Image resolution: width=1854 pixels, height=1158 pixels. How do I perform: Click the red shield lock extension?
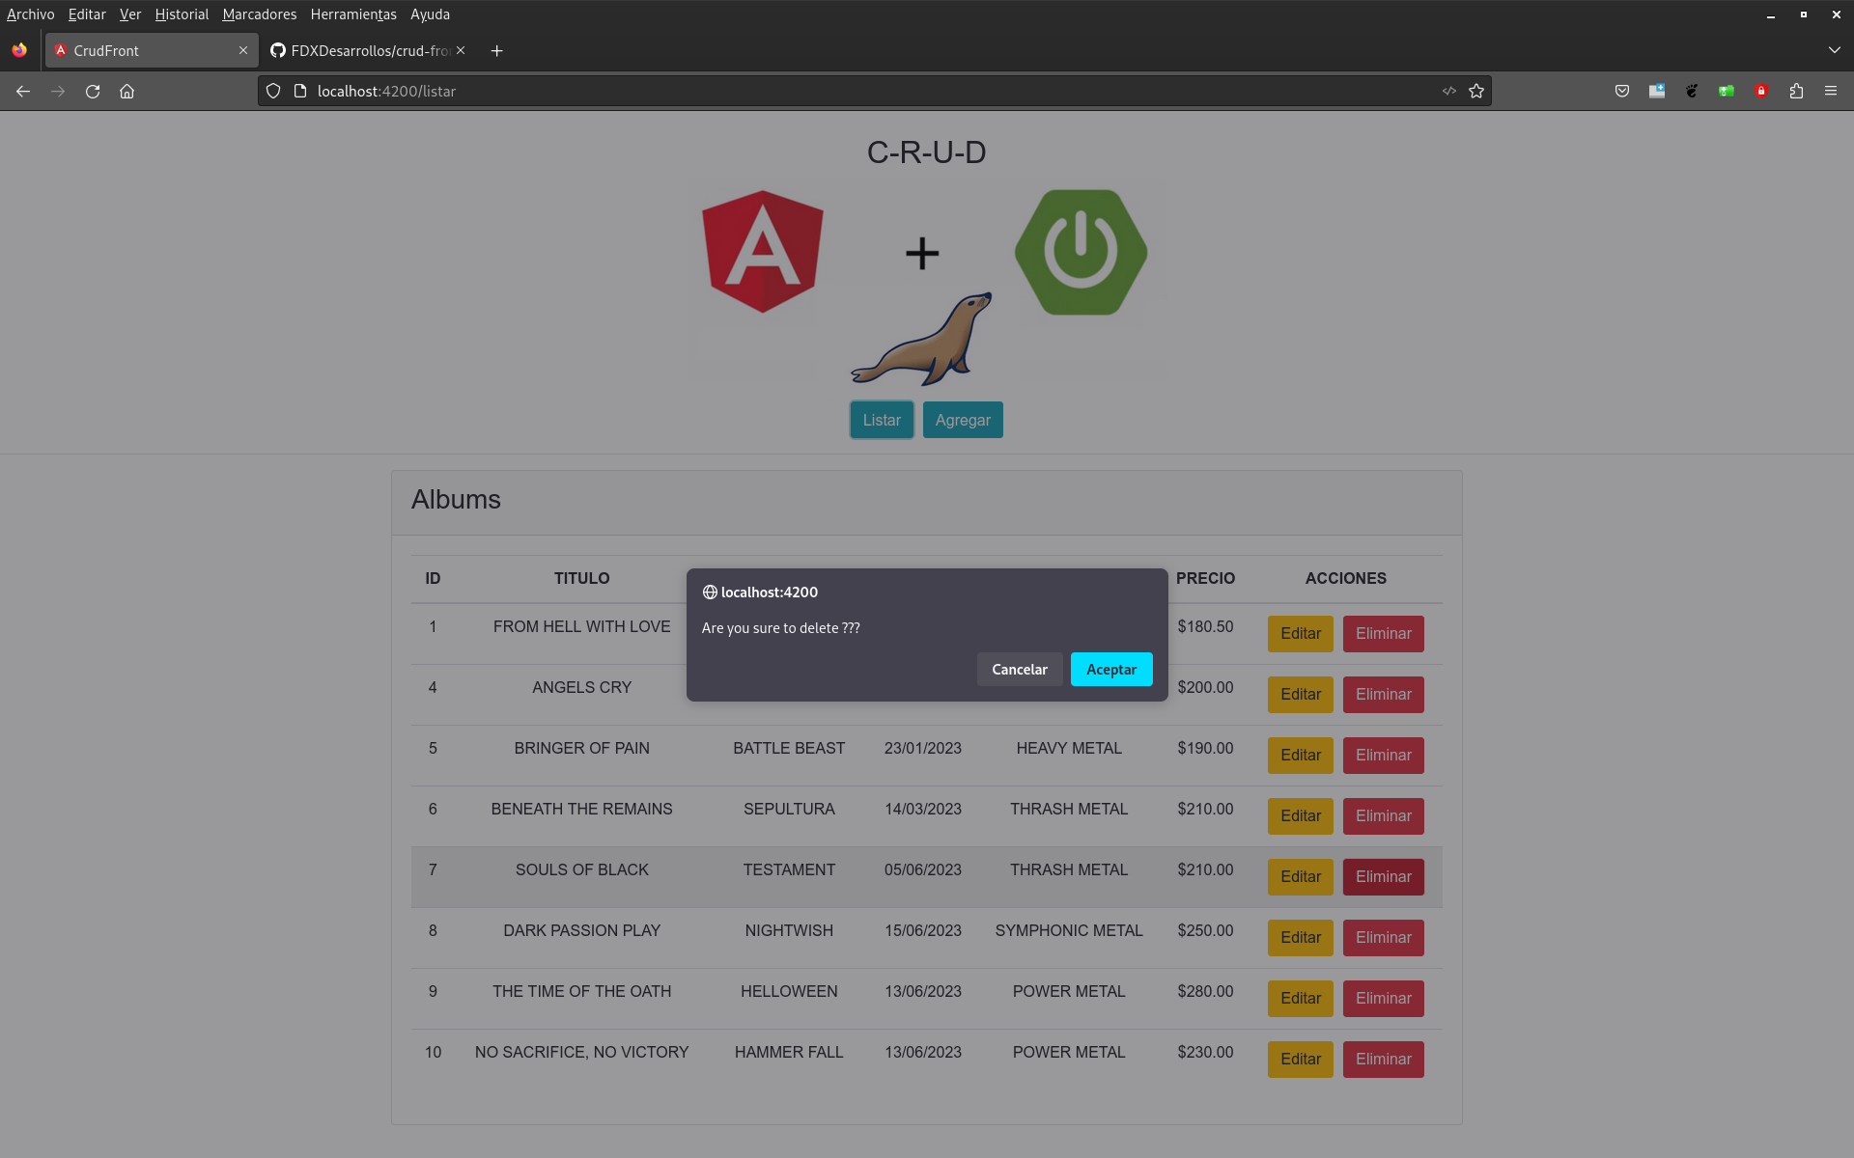pos(1761,91)
